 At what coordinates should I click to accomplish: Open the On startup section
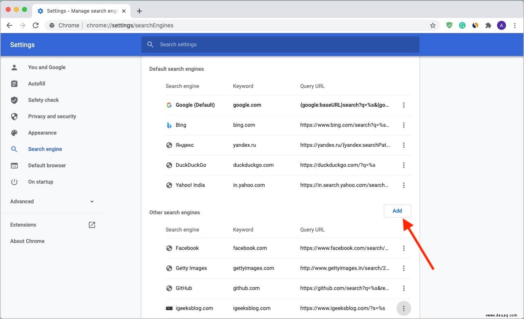pyautogui.click(x=40, y=182)
